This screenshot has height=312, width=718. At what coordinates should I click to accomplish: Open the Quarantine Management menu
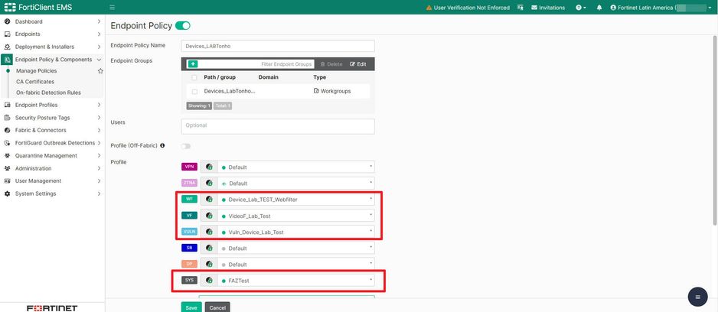[52, 155]
